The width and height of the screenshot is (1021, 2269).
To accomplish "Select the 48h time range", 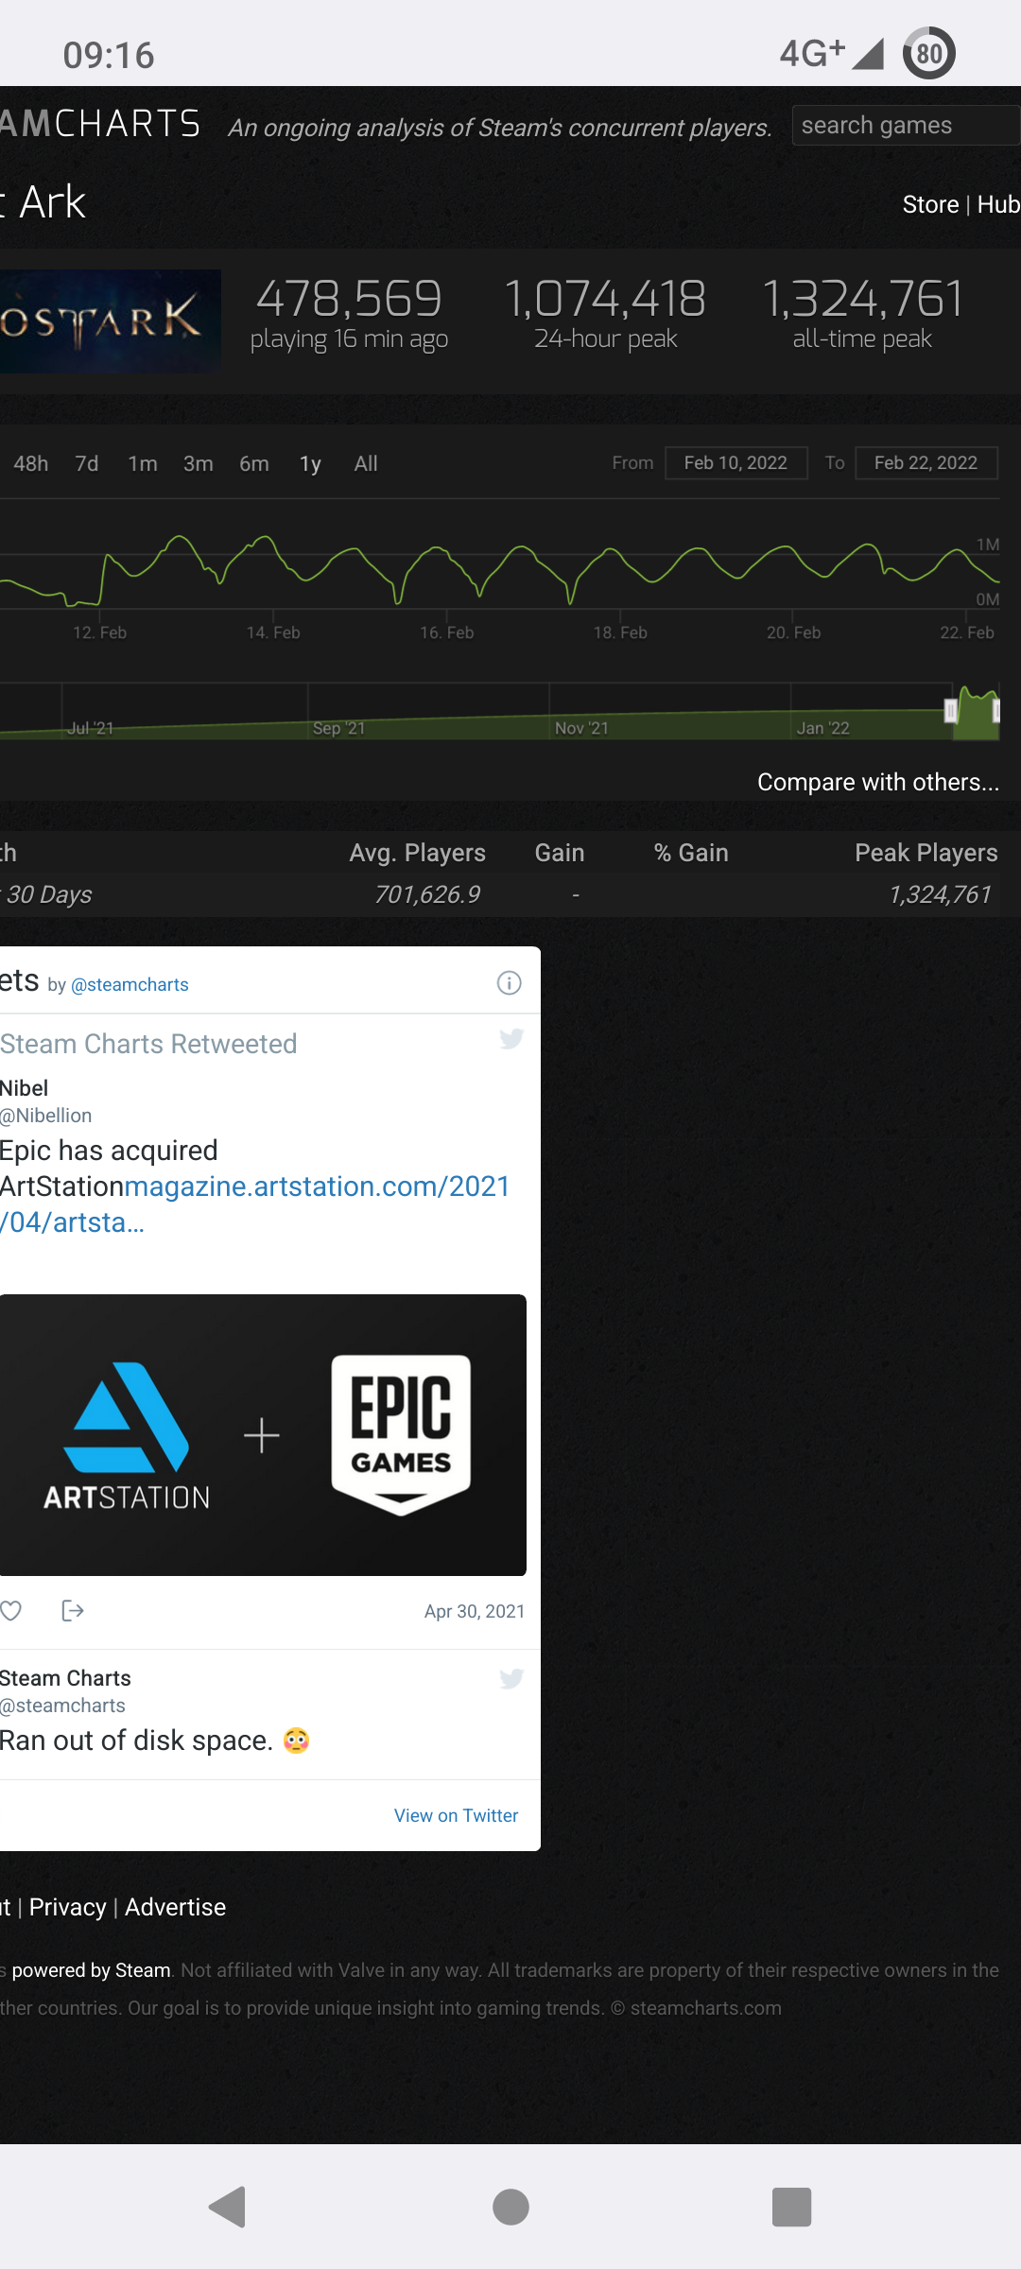I will click(31, 463).
